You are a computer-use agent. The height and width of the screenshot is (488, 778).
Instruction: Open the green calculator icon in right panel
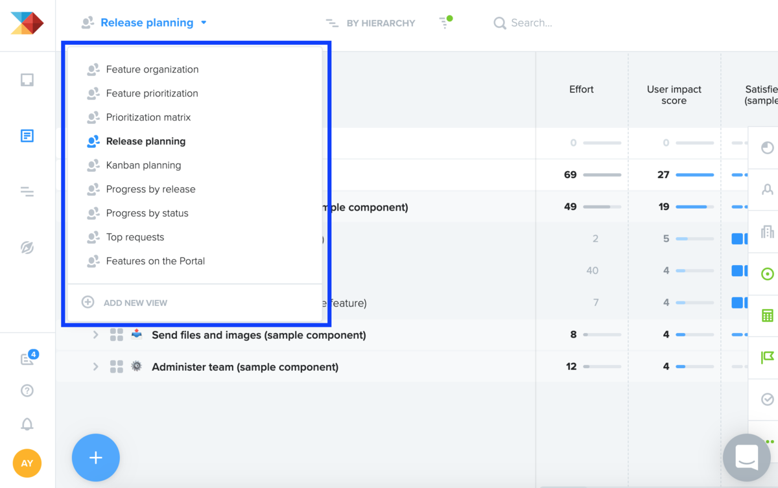pyautogui.click(x=768, y=316)
